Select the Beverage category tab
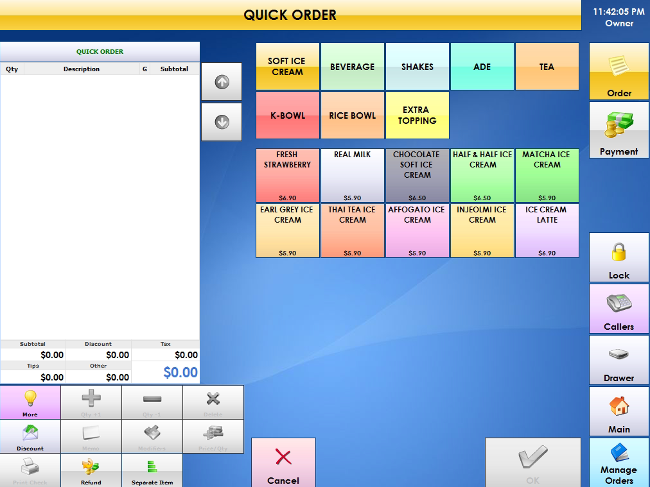The height and width of the screenshot is (487, 650). click(352, 67)
